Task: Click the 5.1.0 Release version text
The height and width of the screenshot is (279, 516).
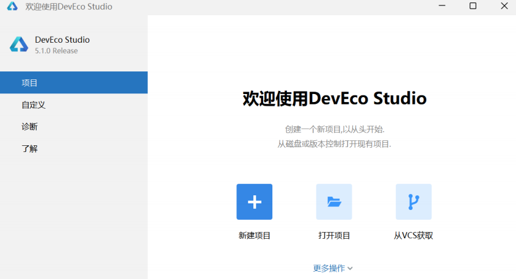Action: 56,51
